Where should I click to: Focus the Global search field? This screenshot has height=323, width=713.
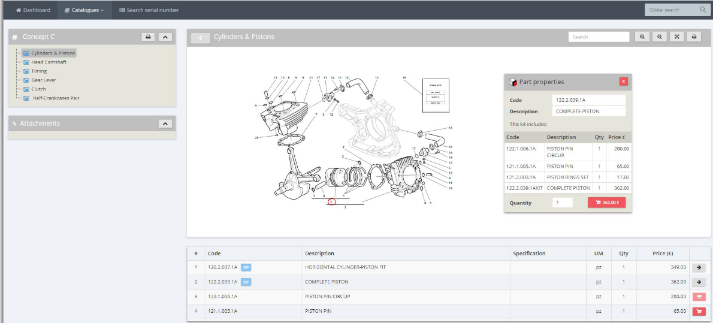pos(672,10)
